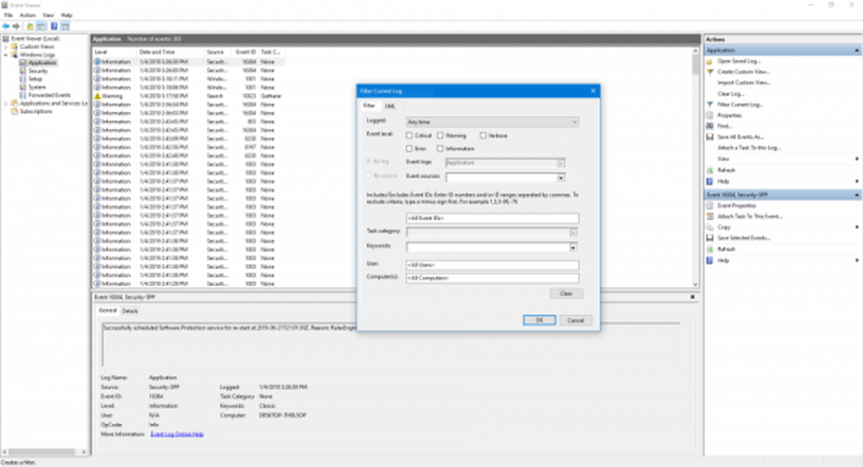Click Save All Events As action

click(x=740, y=137)
